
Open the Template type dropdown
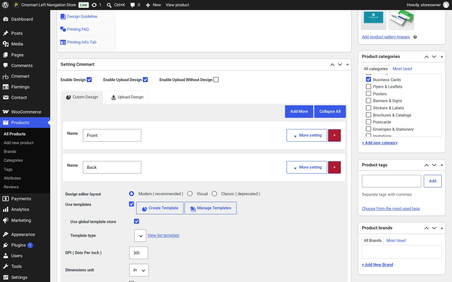(140, 236)
